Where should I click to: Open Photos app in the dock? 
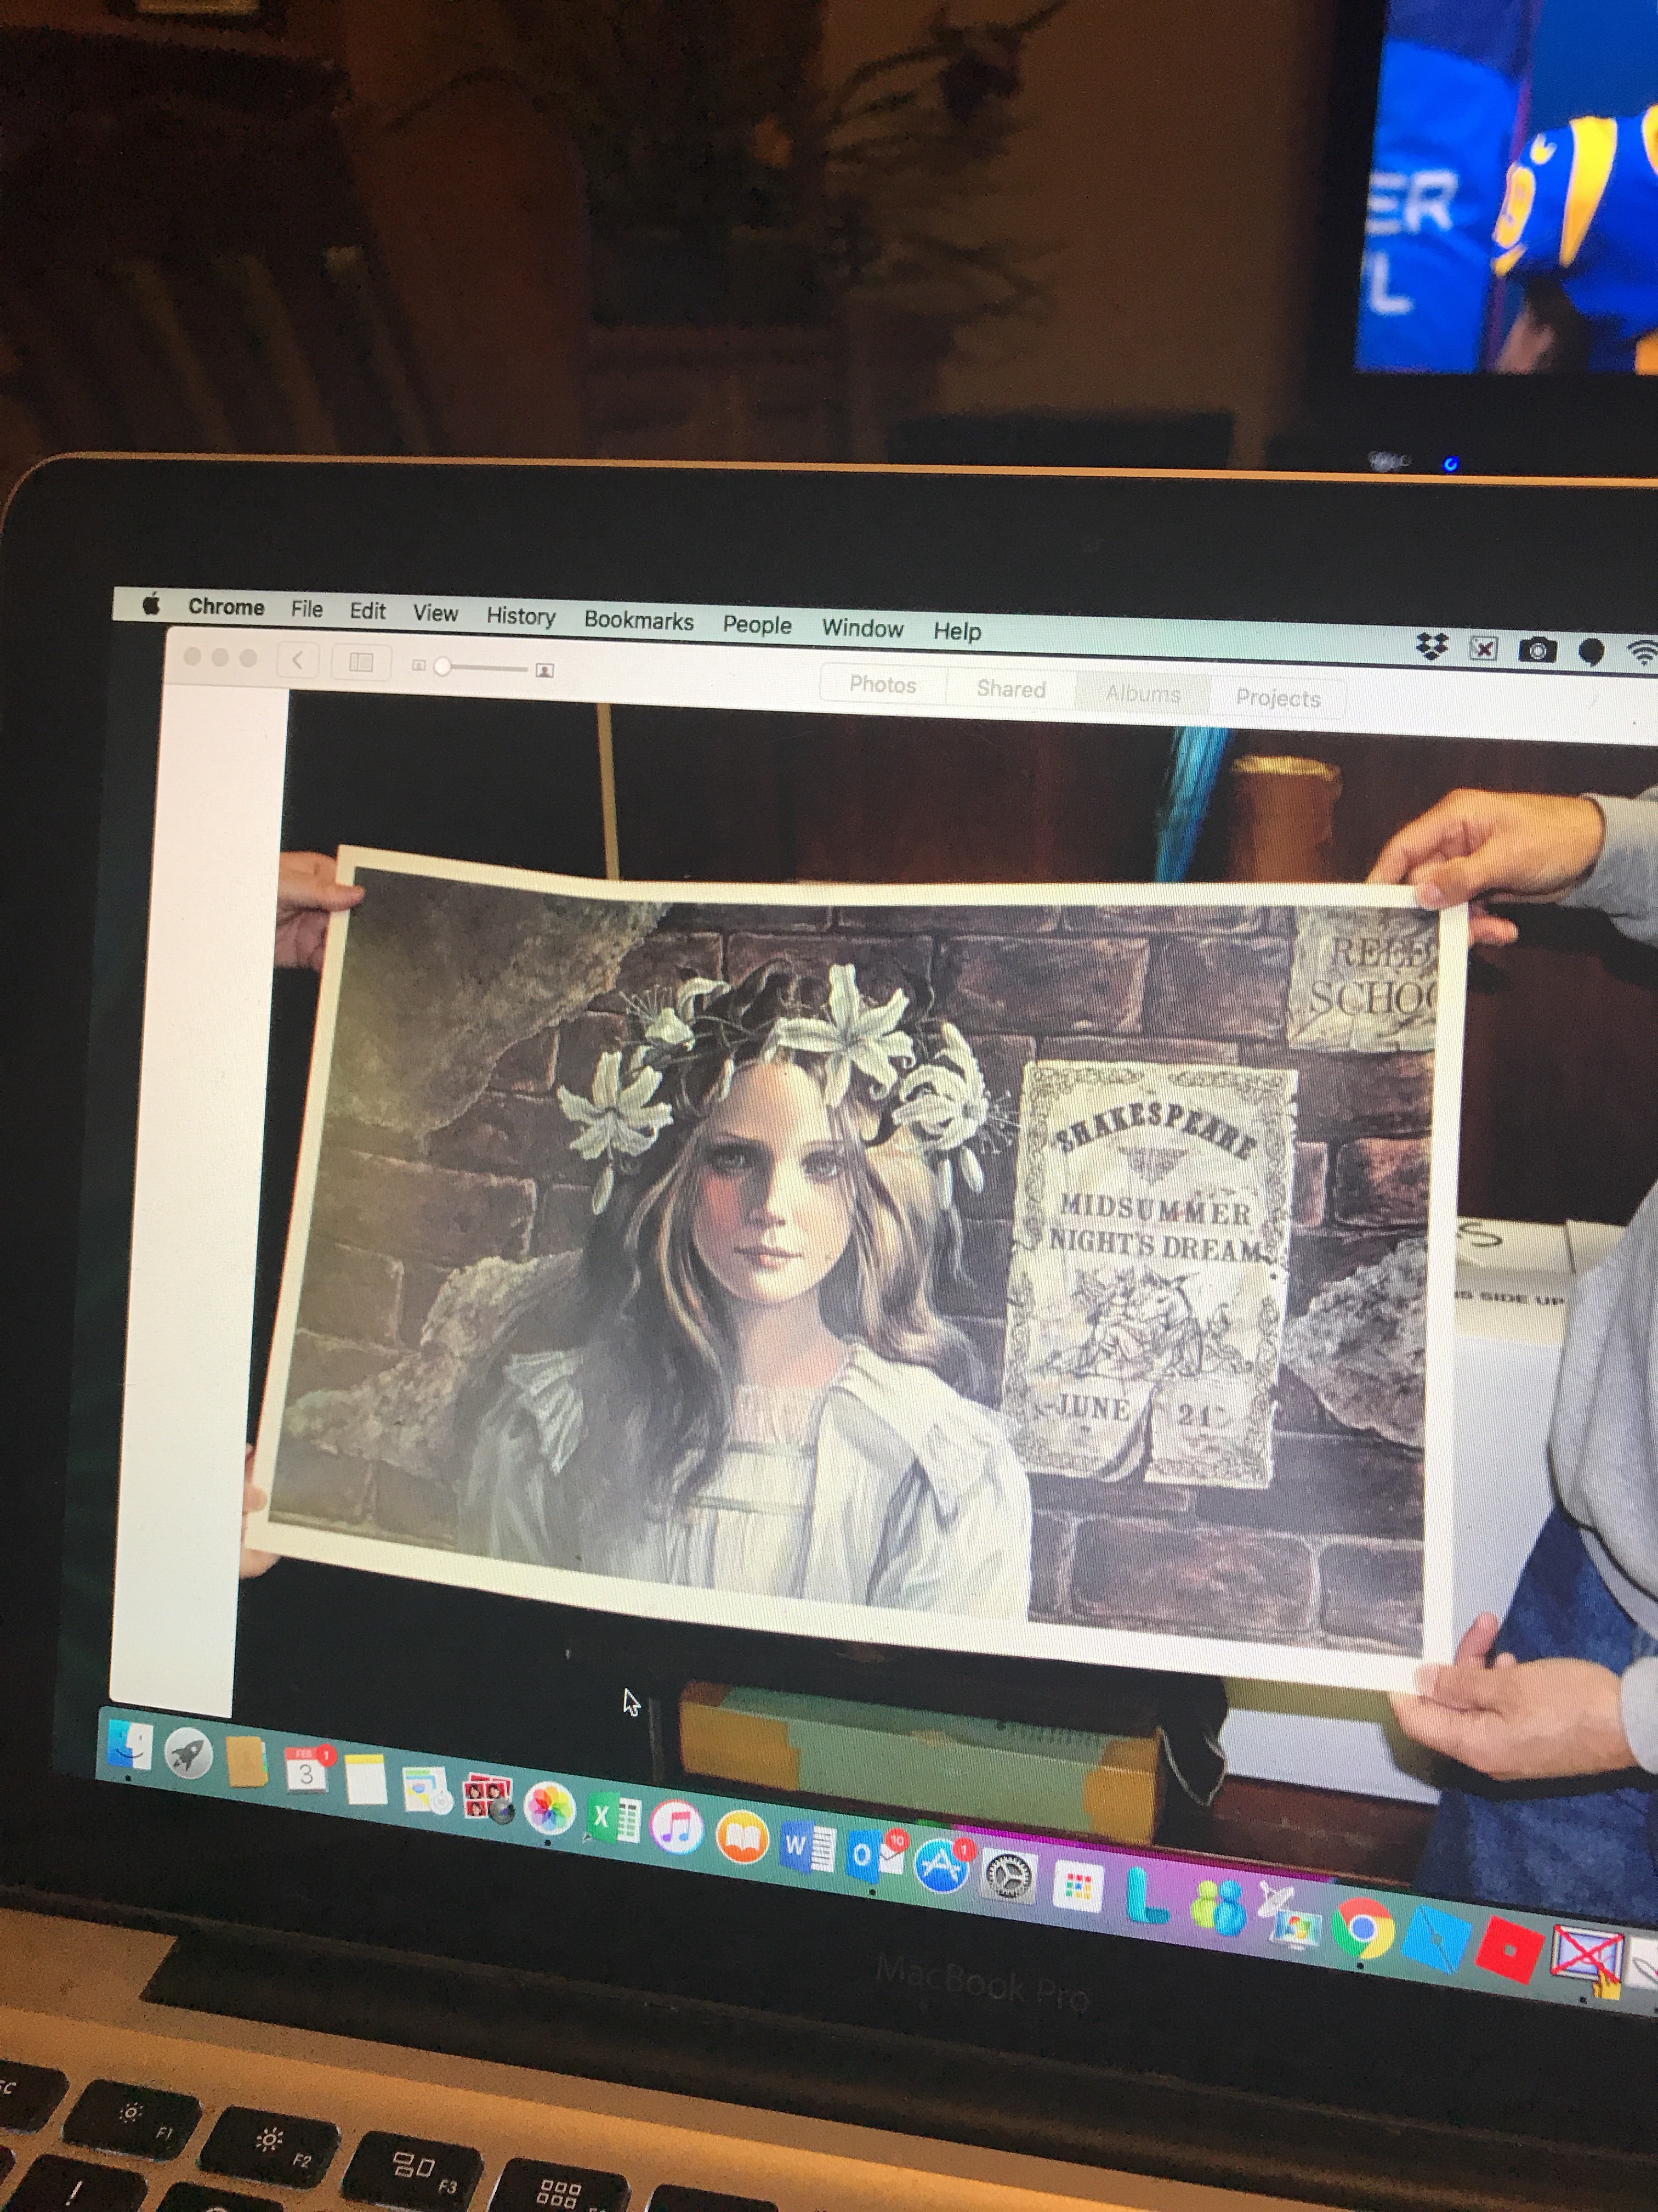pos(550,1808)
